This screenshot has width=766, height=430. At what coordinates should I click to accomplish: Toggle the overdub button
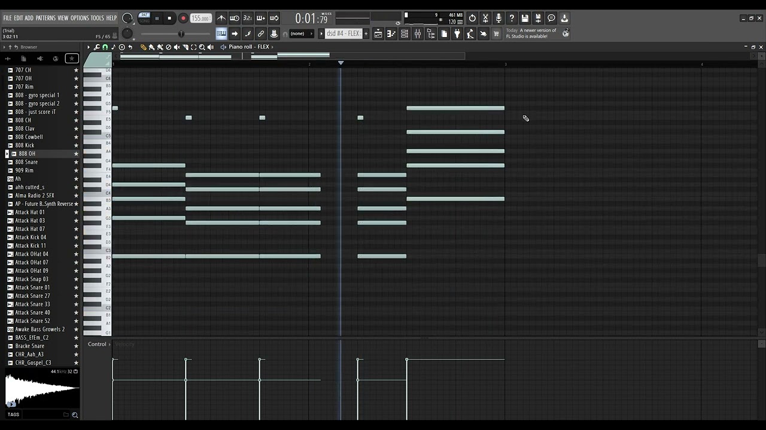(x=260, y=19)
